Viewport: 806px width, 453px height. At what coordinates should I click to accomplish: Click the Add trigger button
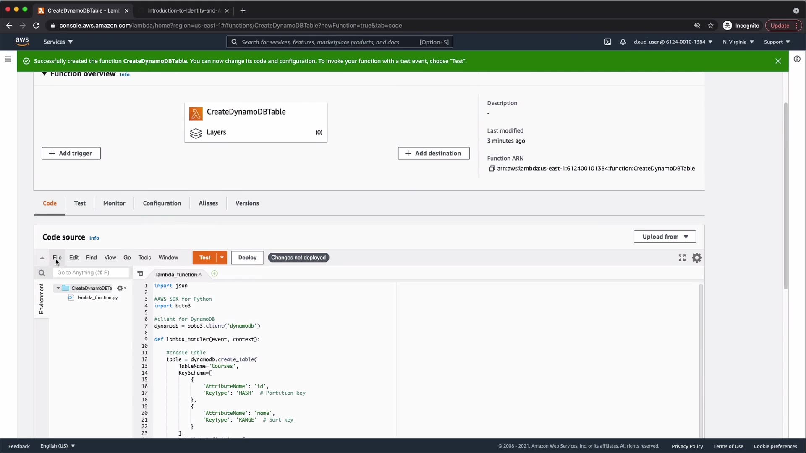(x=71, y=154)
